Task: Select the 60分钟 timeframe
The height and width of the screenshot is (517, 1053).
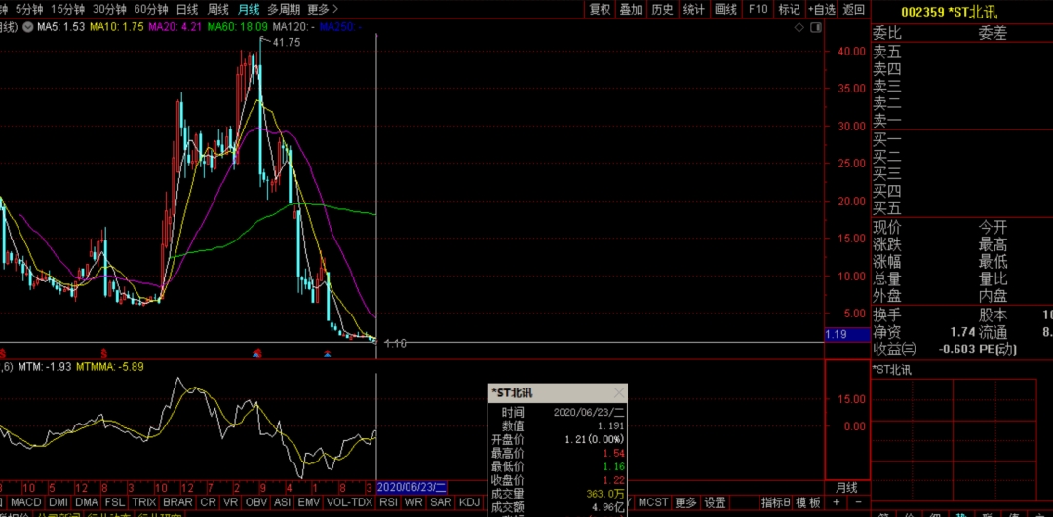Action: [x=151, y=9]
